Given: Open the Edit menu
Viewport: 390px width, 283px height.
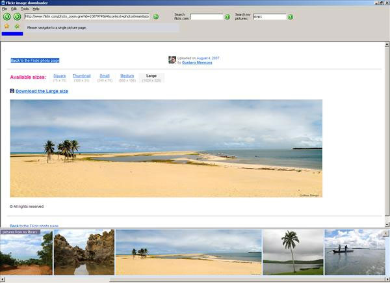Looking at the screenshot, I should pyautogui.click(x=14, y=8).
